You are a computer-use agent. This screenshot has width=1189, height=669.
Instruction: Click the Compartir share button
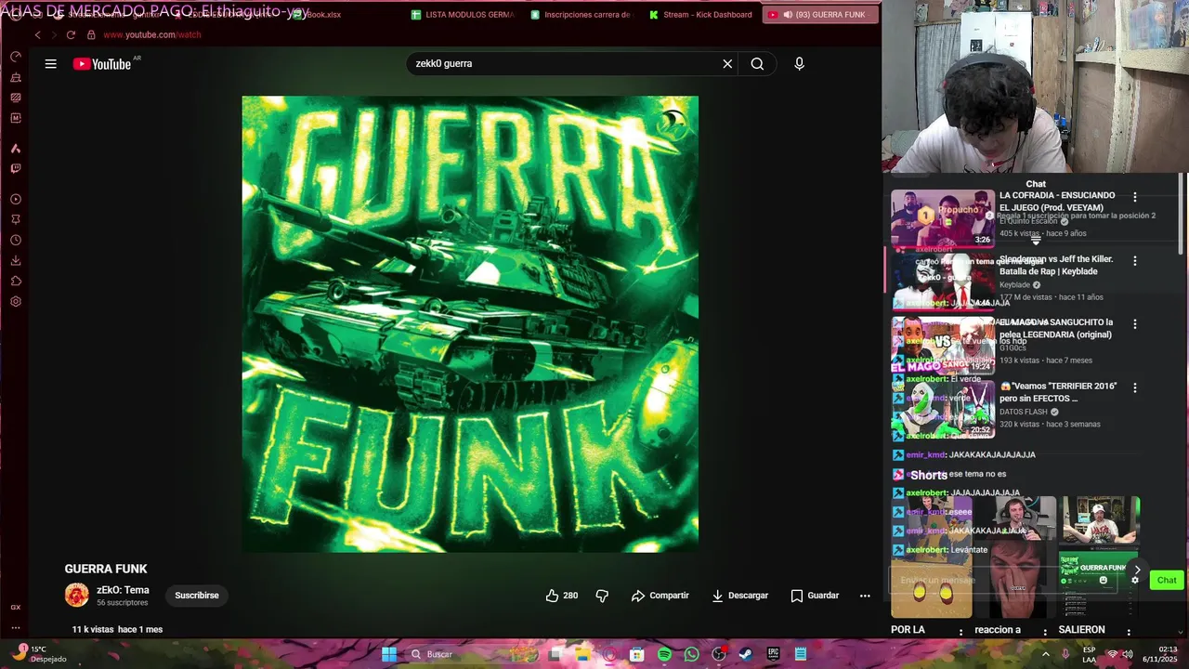[660, 596]
